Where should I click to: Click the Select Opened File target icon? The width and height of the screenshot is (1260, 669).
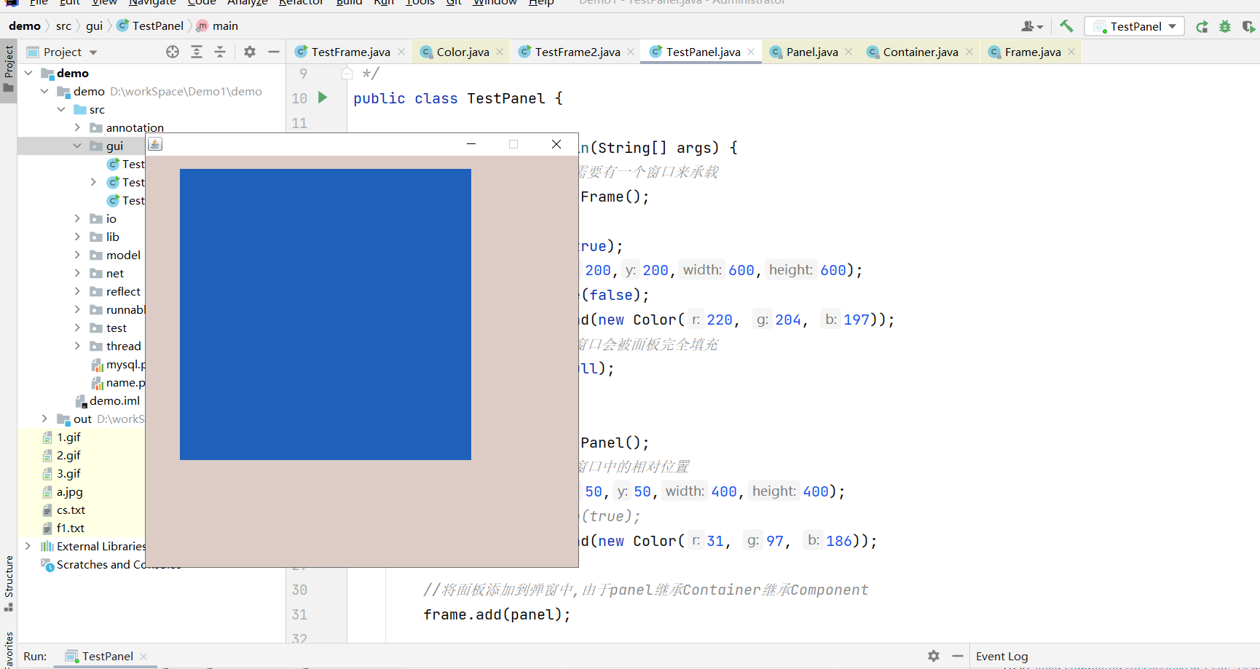tap(173, 52)
